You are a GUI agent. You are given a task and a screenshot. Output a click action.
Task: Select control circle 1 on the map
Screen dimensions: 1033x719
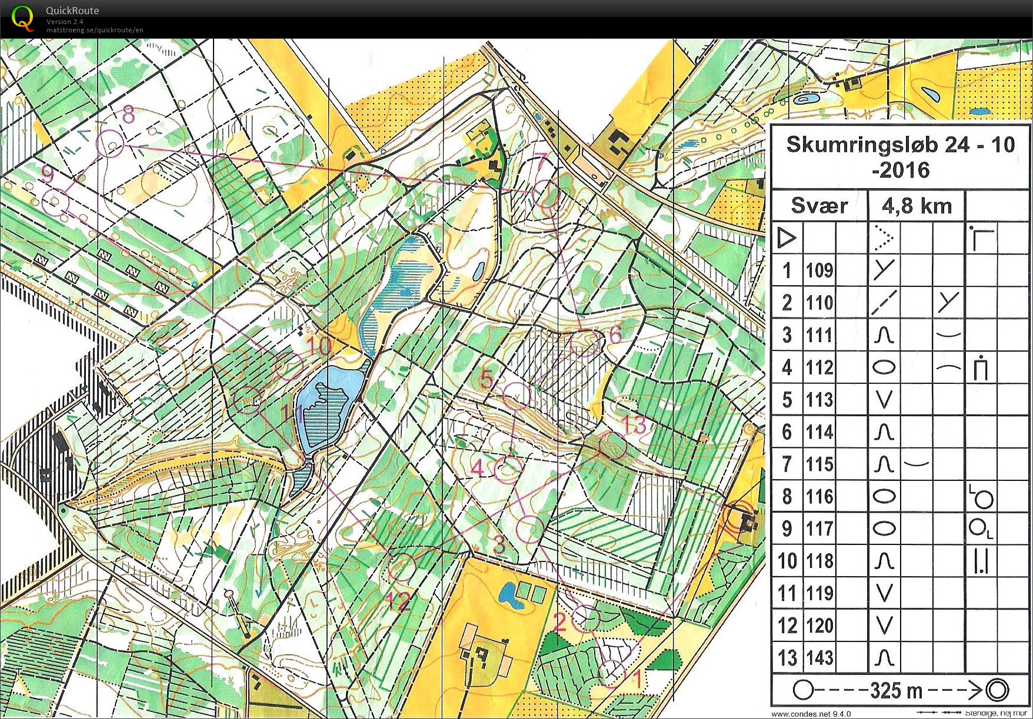(x=612, y=674)
